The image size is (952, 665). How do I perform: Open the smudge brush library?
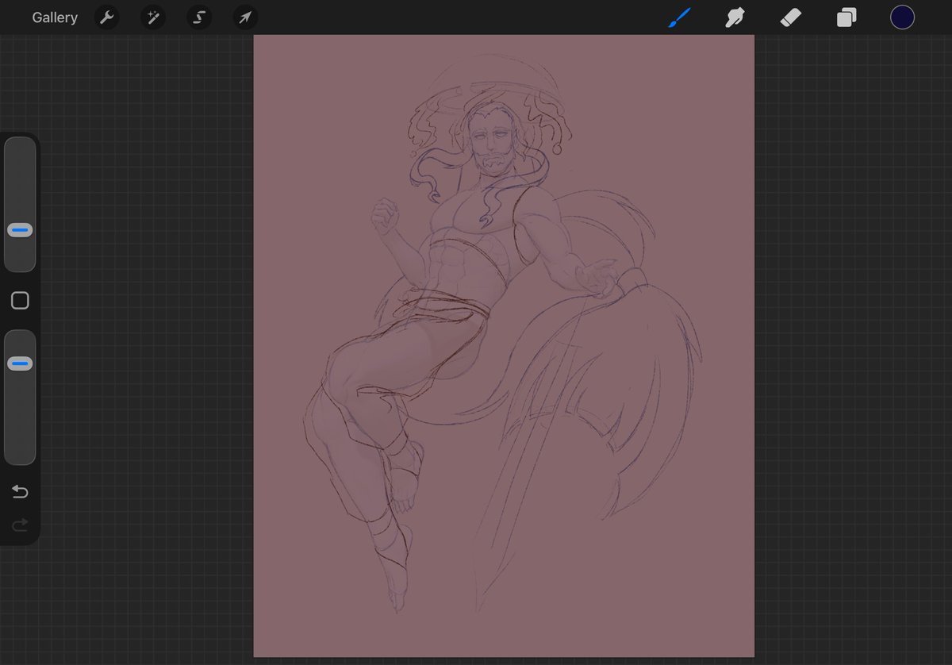[734, 17]
